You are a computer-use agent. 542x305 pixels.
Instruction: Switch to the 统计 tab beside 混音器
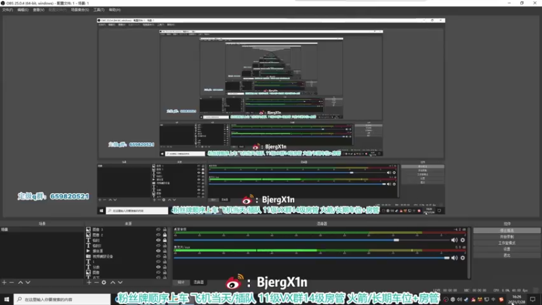(x=181, y=283)
